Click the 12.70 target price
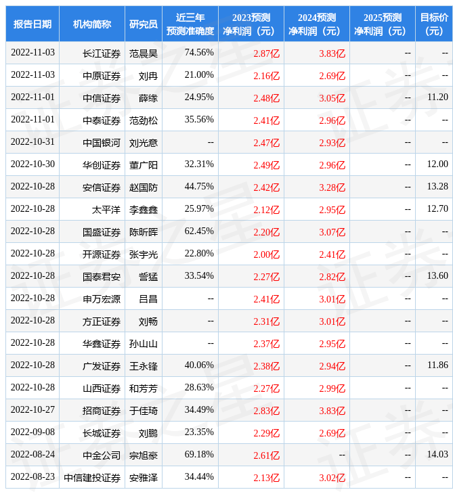The width and height of the screenshot is (453, 494). pyautogui.click(x=437, y=208)
